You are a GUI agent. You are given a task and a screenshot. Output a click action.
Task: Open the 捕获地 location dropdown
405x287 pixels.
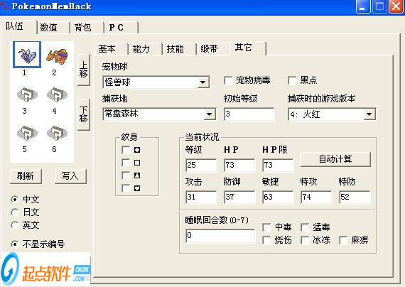pos(210,114)
